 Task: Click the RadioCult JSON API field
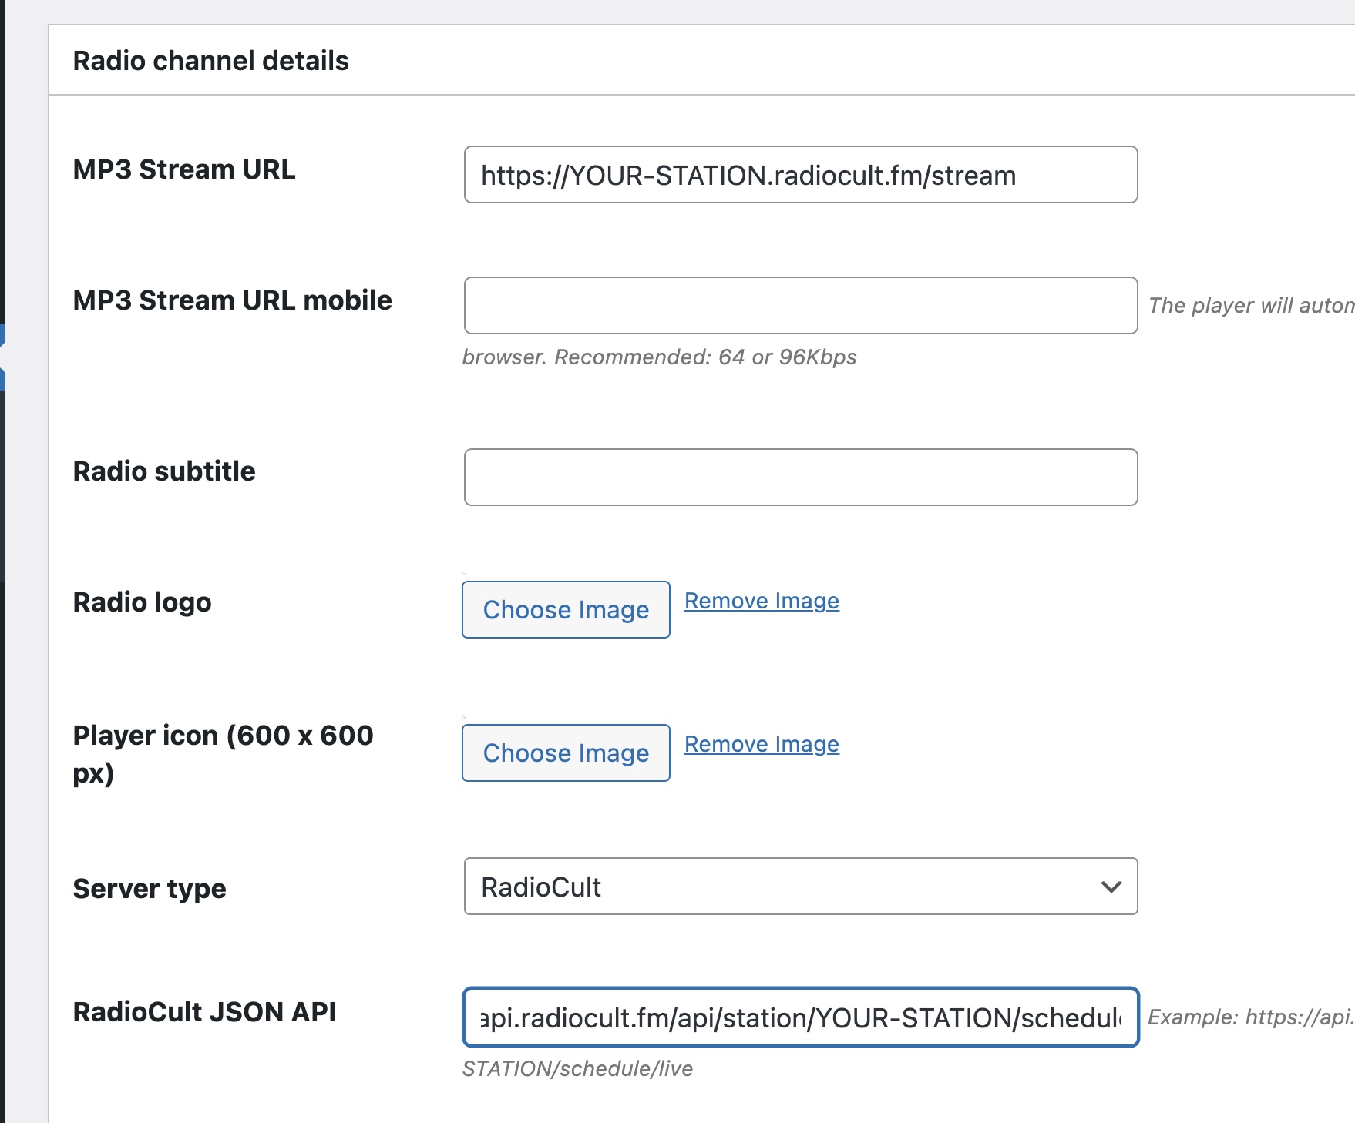tap(801, 1017)
